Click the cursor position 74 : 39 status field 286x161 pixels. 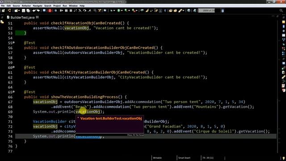[208, 158]
